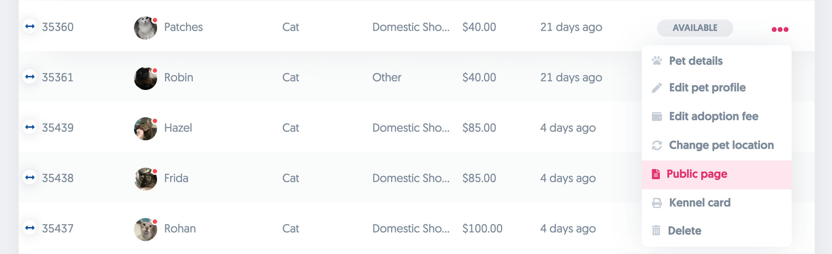Click Hazel's cat photo thumbnail
Viewport: 832px width, 254px height.
[146, 128]
